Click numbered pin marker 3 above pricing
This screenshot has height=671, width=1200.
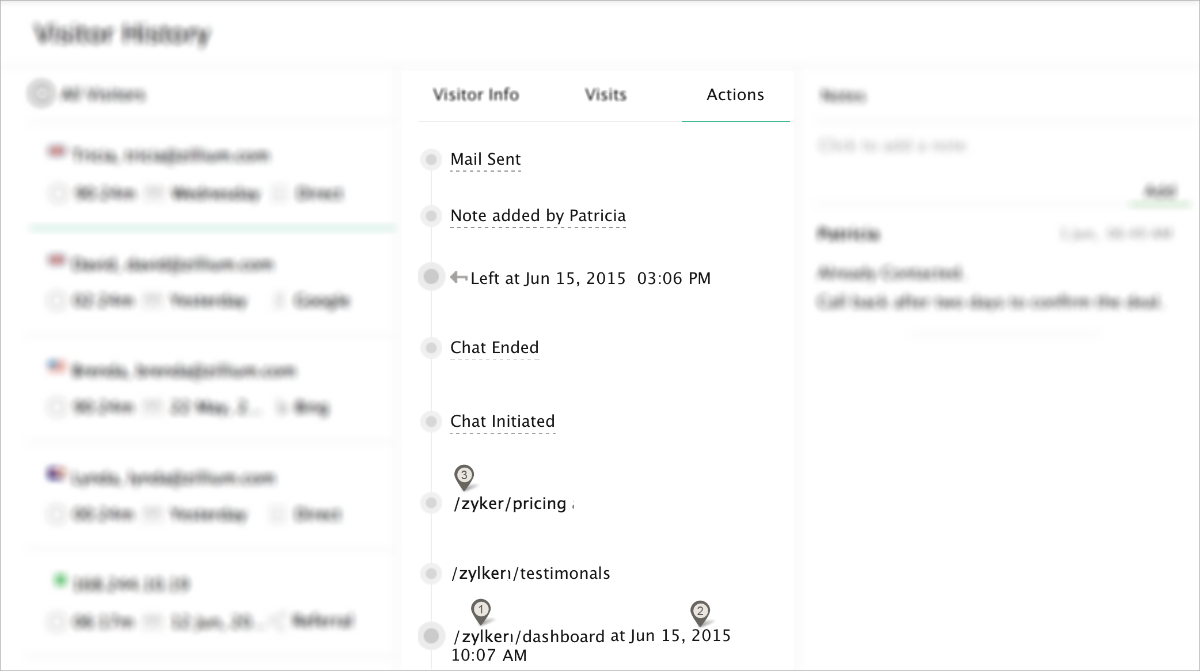[464, 476]
